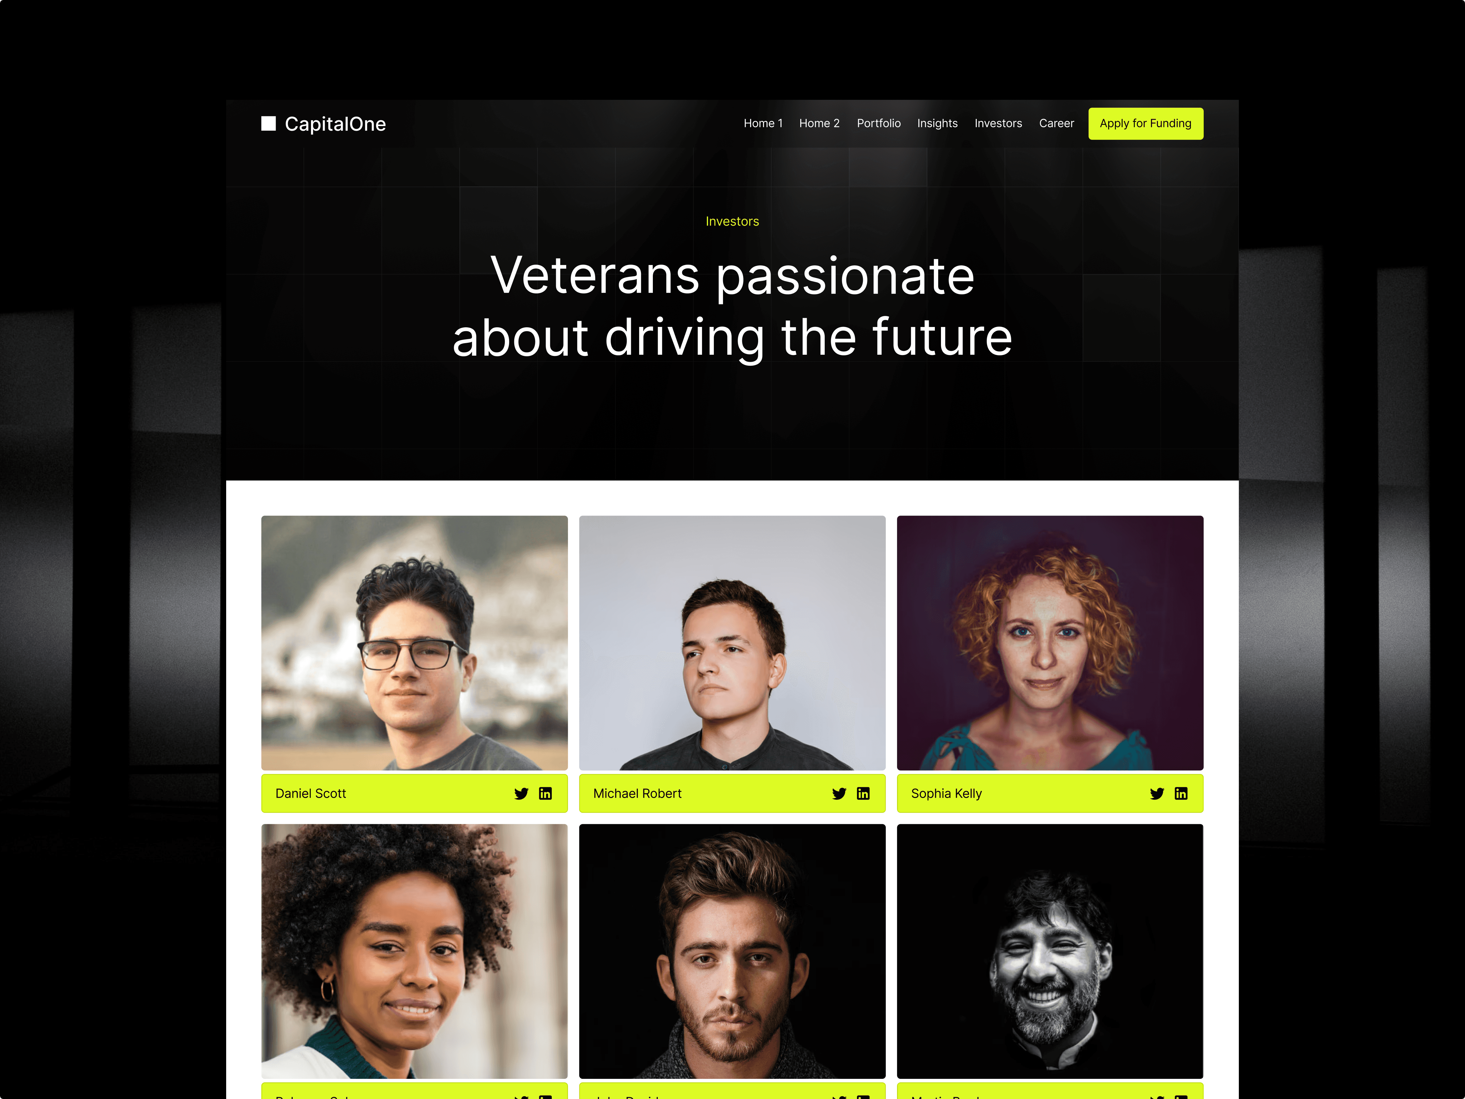Click the CapitalOne white square logo
Viewport: 1465px width, 1099px height.
point(268,124)
